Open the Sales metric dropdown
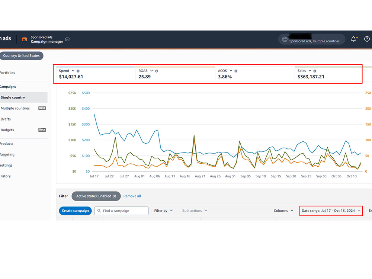372x279 pixels. pos(310,71)
